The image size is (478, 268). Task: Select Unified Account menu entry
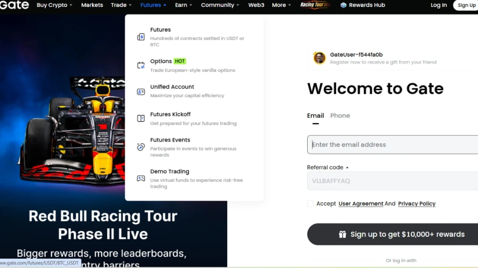coord(194,91)
